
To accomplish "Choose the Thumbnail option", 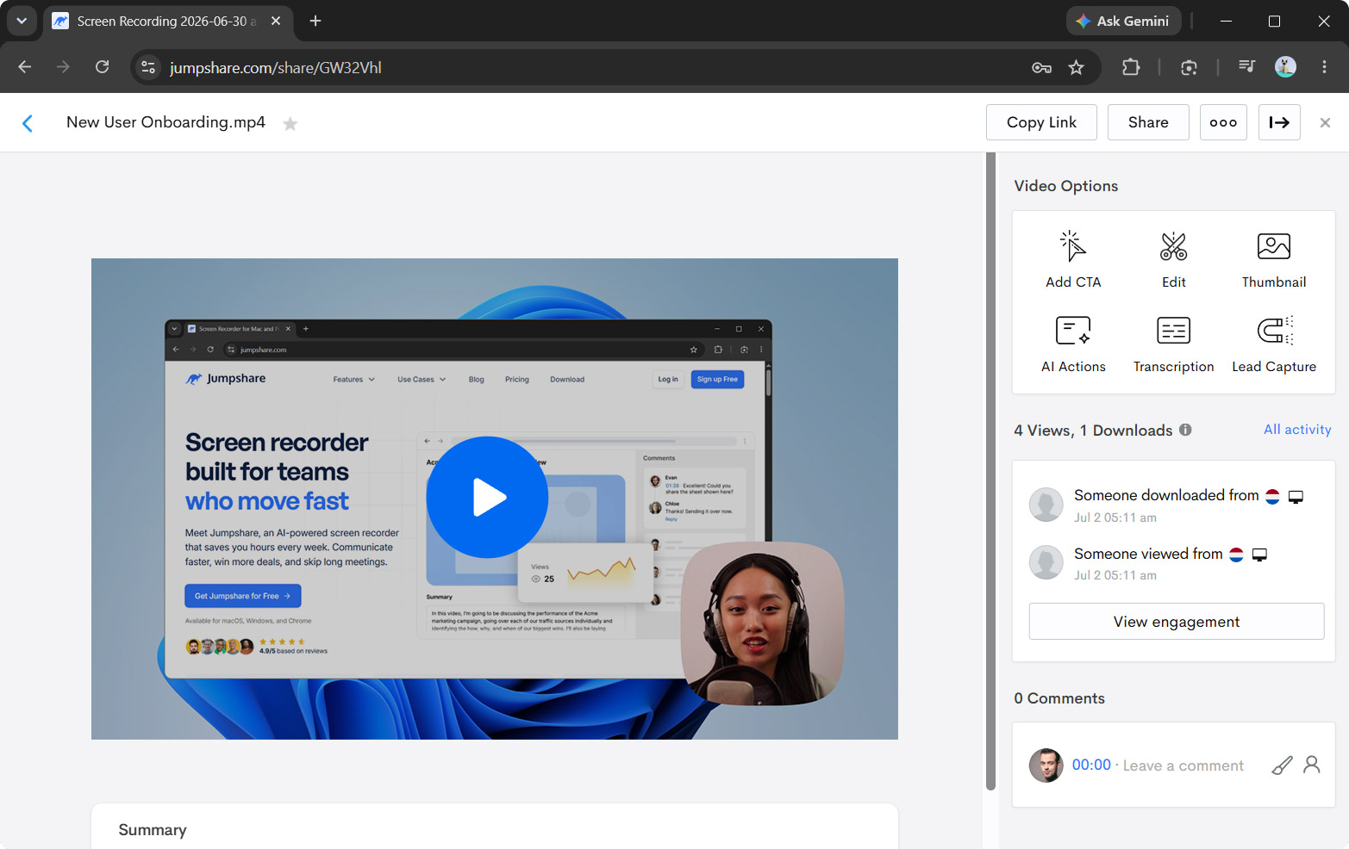I will (x=1273, y=259).
